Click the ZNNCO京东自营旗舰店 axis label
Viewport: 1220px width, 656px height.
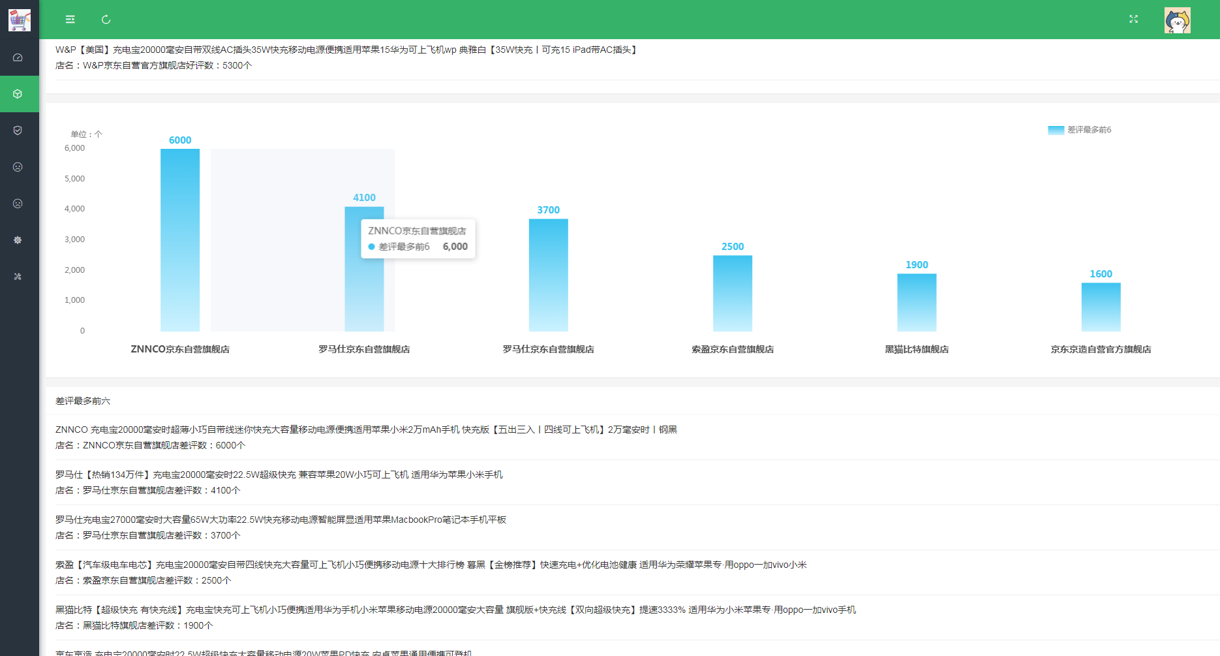point(180,349)
